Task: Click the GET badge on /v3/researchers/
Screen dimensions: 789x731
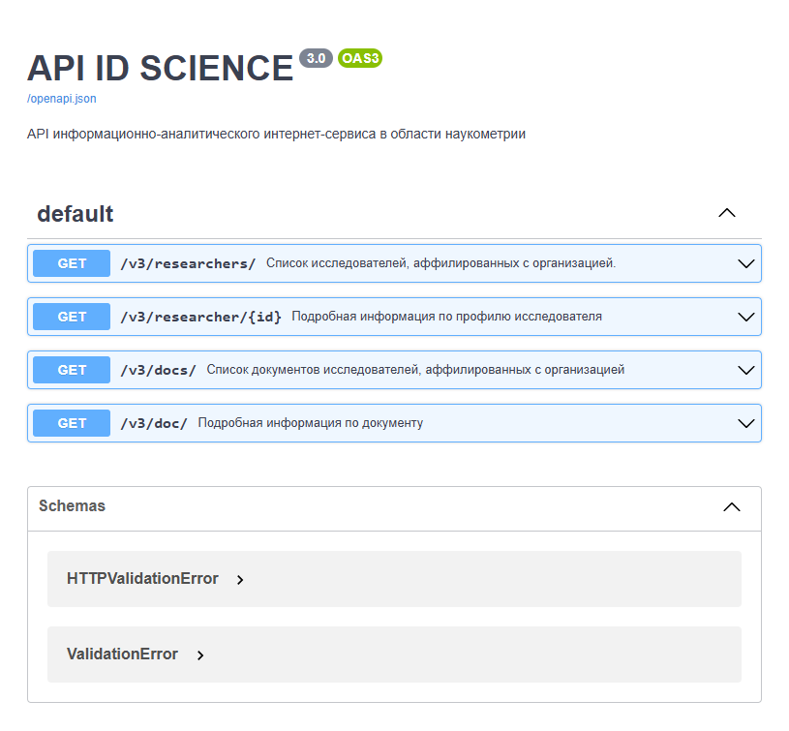Action: point(70,262)
